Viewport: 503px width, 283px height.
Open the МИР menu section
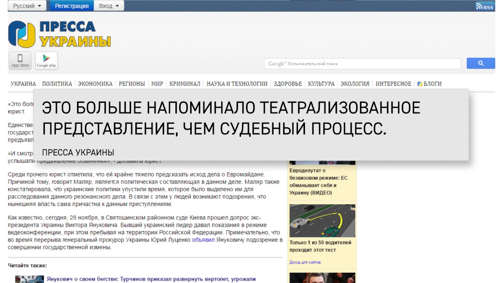point(157,84)
